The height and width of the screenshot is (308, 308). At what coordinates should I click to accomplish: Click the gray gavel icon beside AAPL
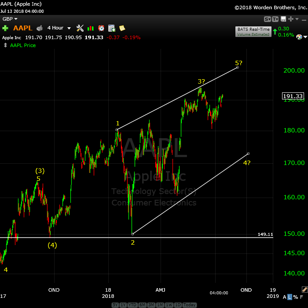(40, 28)
